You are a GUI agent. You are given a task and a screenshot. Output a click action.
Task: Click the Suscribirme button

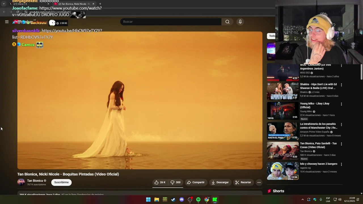[x=62, y=182]
